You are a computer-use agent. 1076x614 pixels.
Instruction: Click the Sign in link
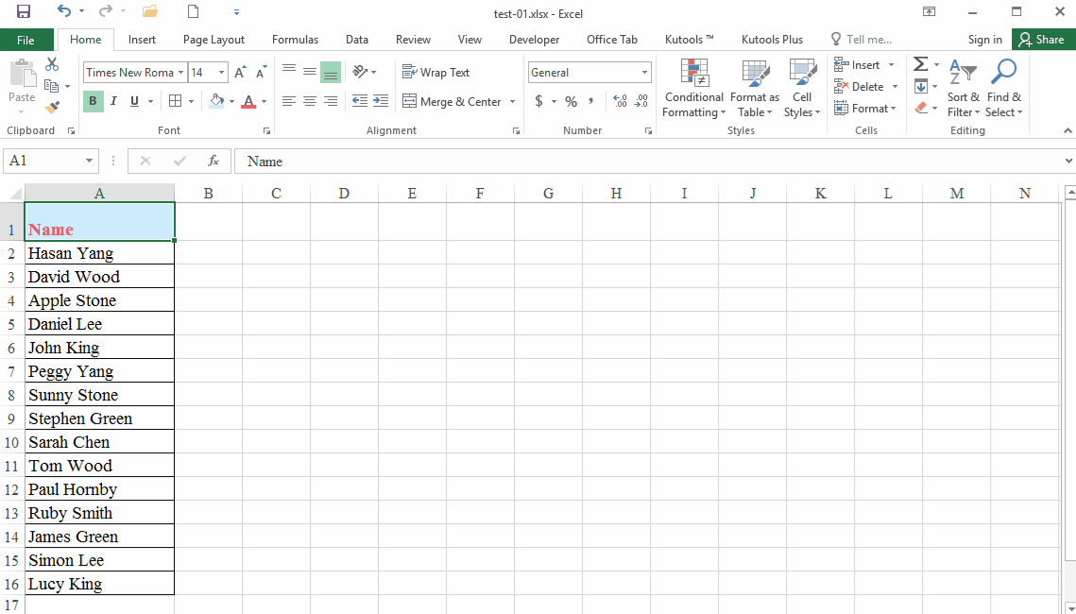click(984, 39)
